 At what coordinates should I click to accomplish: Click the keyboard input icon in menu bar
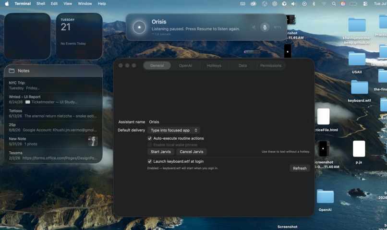pos(242,4)
